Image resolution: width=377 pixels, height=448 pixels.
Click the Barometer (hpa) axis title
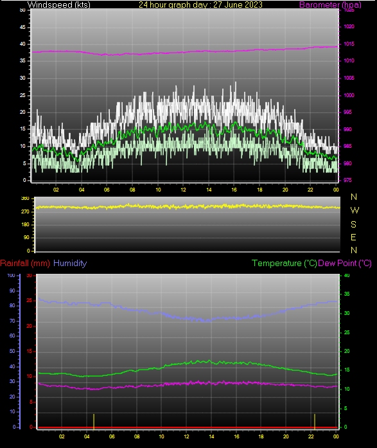pyautogui.click(x=330, y=4)
